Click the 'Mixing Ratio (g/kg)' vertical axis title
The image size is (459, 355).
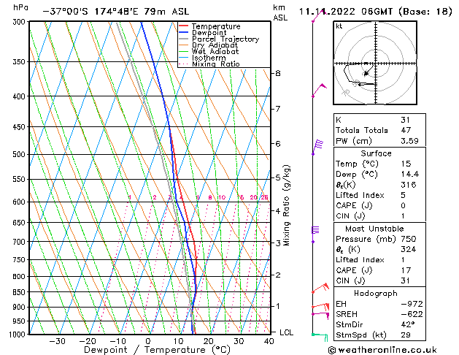coord(287,205)
